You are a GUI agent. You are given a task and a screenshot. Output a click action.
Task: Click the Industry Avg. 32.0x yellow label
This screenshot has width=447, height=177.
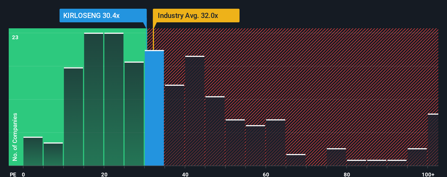coord(196,16)
